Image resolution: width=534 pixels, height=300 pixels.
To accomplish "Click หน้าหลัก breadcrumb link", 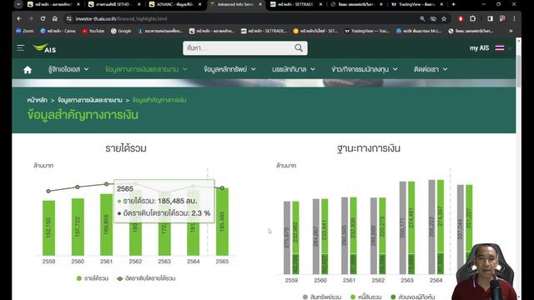I will coord(37,100).
